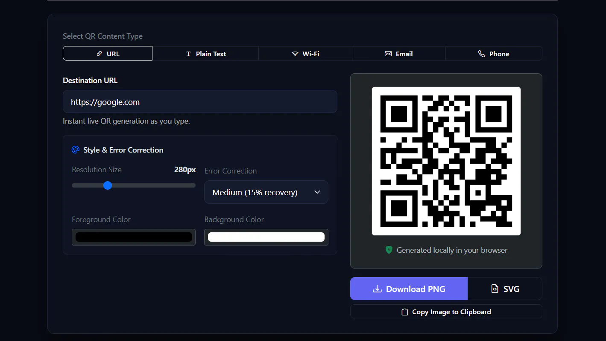Screen dimensions: 606x341
Task: Click the generated QR code image
Action: 446,161
